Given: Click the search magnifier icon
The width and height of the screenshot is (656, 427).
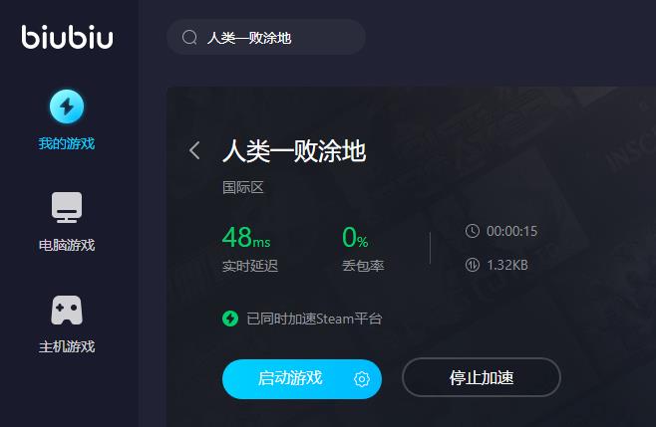Looking at the screenshot, I should 189,37.
